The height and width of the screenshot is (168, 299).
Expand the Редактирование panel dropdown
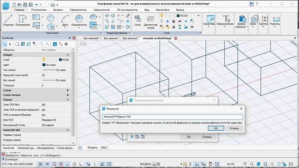pyautogui.click(x=129, y=33)
